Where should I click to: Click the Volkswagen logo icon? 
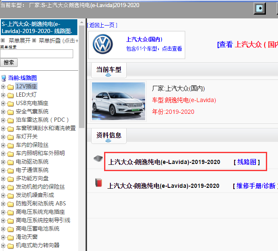[103, 44]
